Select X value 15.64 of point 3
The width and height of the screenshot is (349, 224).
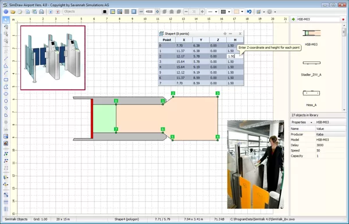pyautogui.click(x=180, y=62)
